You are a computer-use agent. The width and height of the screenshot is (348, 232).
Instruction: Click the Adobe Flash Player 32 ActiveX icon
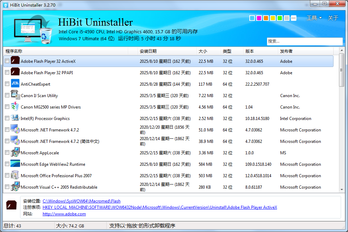click(x=15, y=61)
